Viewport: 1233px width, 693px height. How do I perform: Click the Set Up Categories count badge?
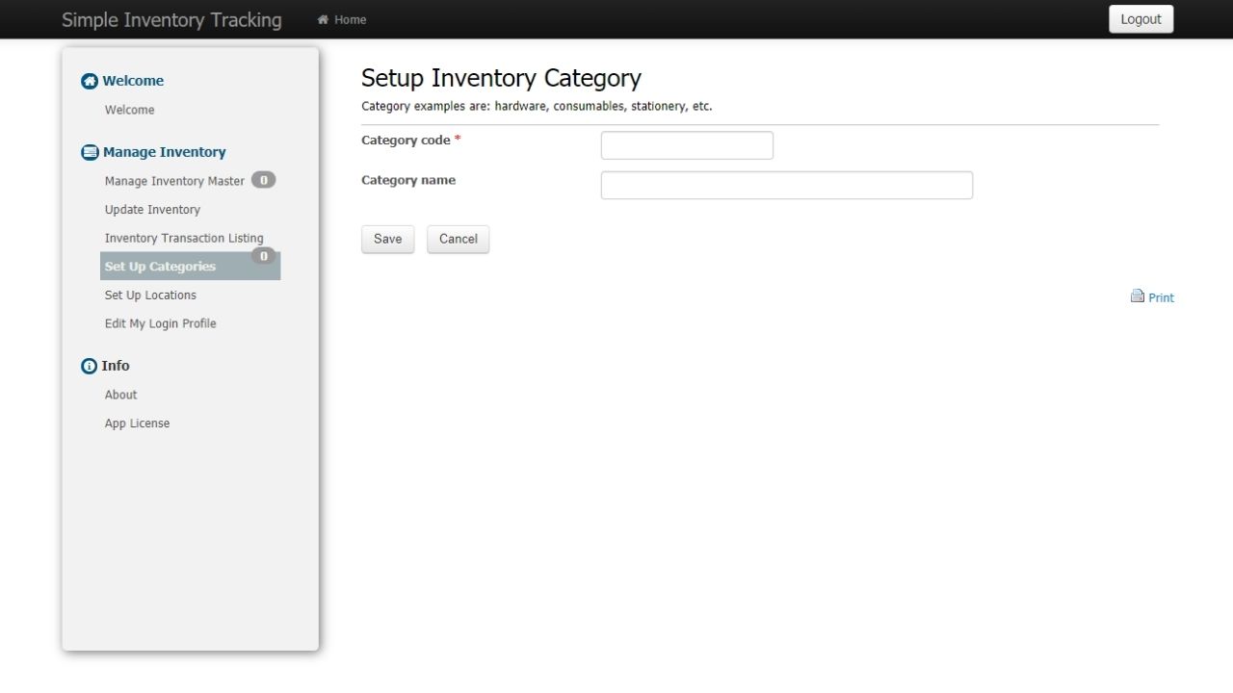(x=263, y=255)
